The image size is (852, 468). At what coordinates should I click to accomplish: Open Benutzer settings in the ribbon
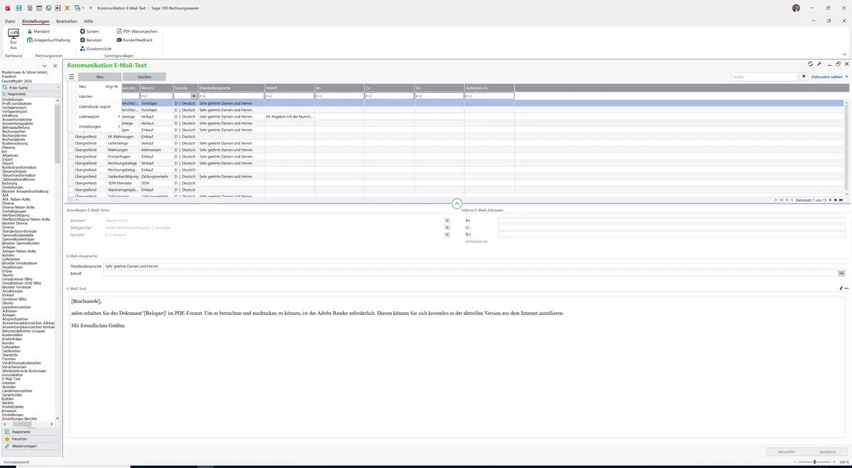[x=91, y=40]
